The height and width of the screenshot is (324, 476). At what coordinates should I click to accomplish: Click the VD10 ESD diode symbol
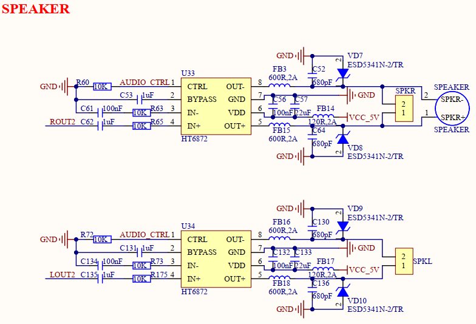pyautogui.click(x=342, y=292)
